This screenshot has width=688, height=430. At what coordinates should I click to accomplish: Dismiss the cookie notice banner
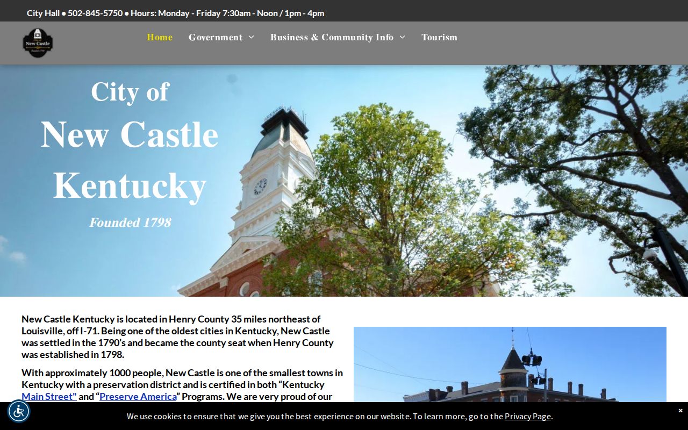click(680, 410)
